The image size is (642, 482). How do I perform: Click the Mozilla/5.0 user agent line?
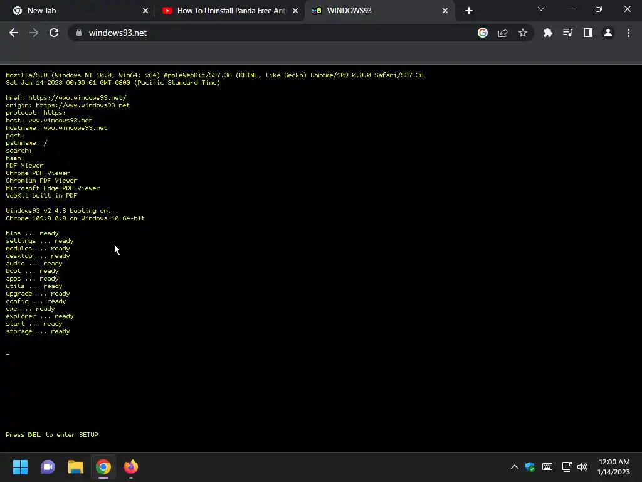pyautogui.click(x=214, y=75)
